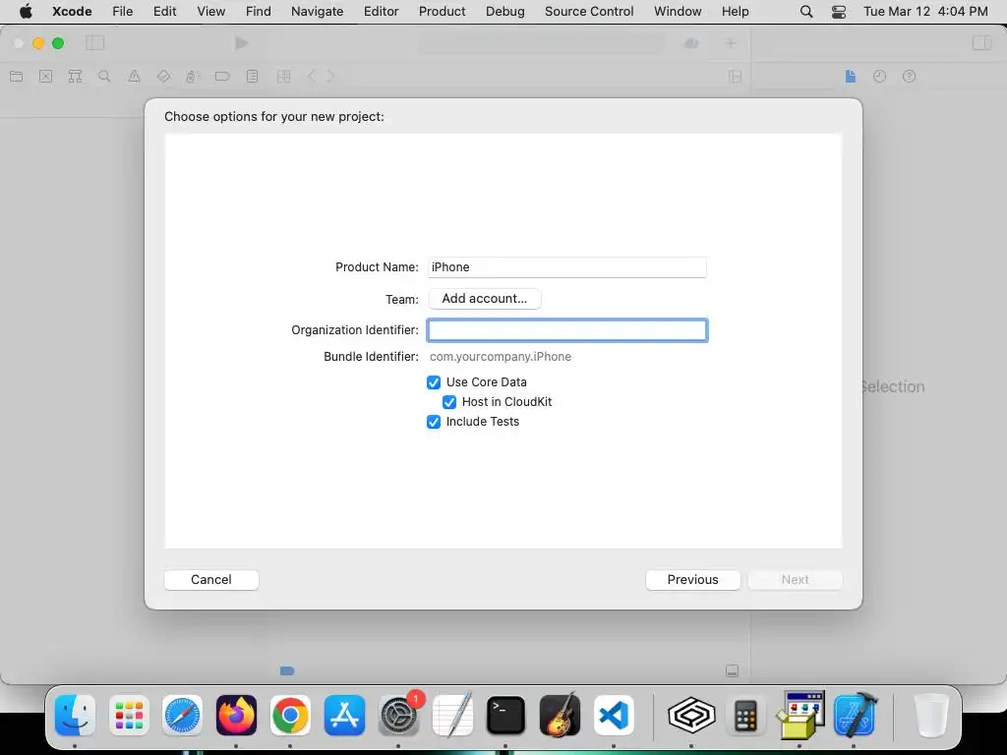This screenshot has height=755, width=1007.
Task: Open Launchpad from the Dock
Action: click(x=129, y=716)
